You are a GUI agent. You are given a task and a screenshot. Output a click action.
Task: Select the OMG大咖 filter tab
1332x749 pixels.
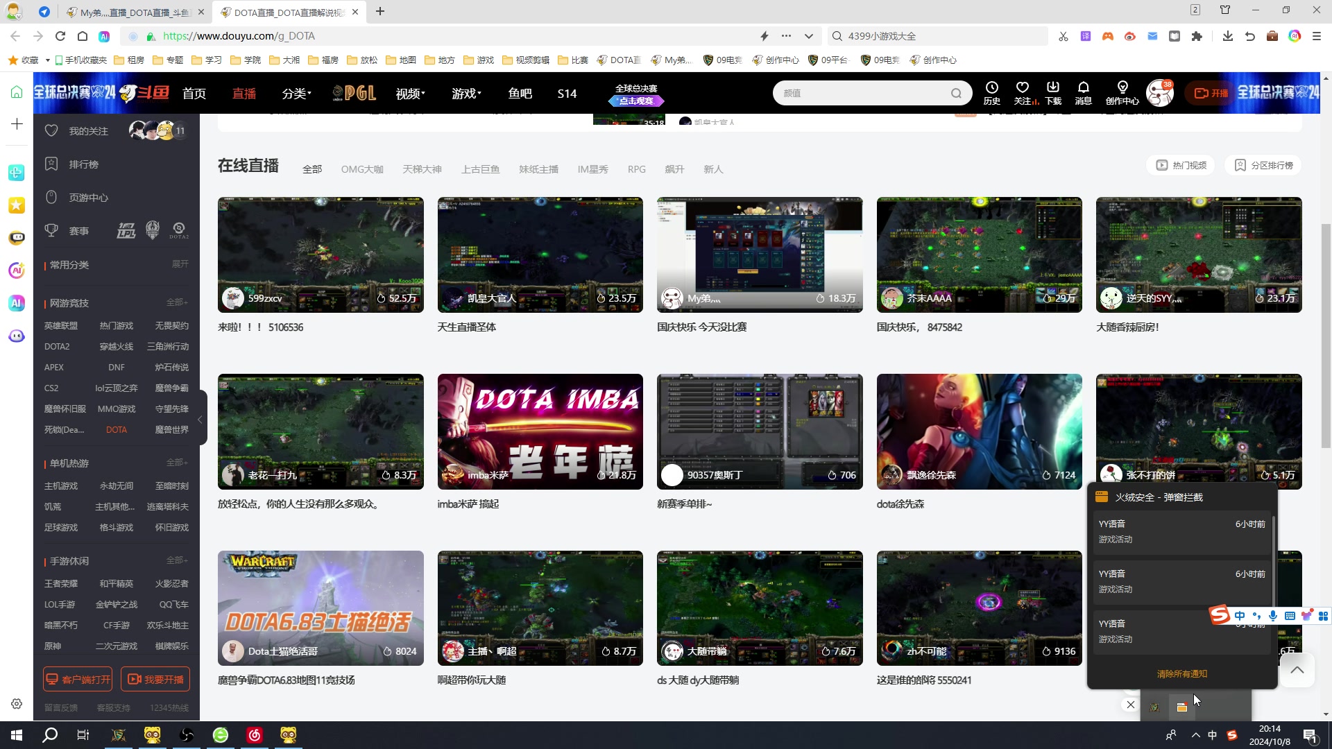tap(362, 169)
